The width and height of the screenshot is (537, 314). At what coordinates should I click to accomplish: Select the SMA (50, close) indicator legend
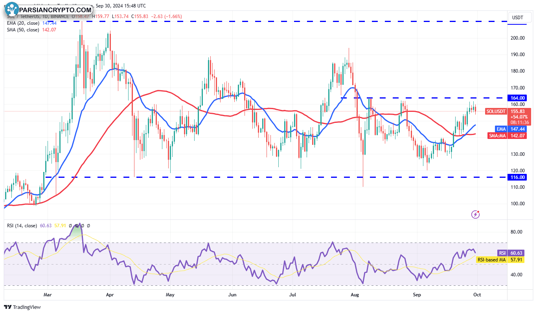pyautogui.click(x=23, y=29)
